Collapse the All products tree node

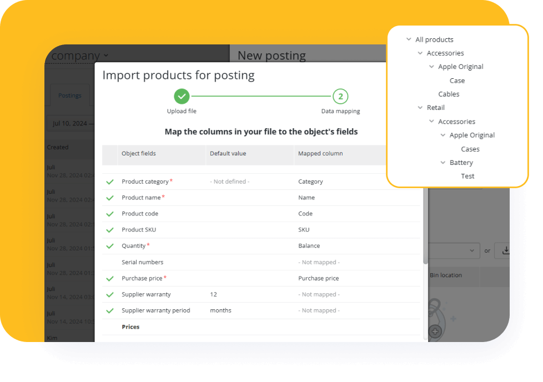coord(409,39)
